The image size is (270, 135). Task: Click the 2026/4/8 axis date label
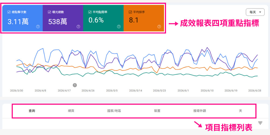coord(40,90)
